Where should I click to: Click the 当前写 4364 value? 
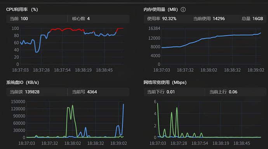pos(84,92)
